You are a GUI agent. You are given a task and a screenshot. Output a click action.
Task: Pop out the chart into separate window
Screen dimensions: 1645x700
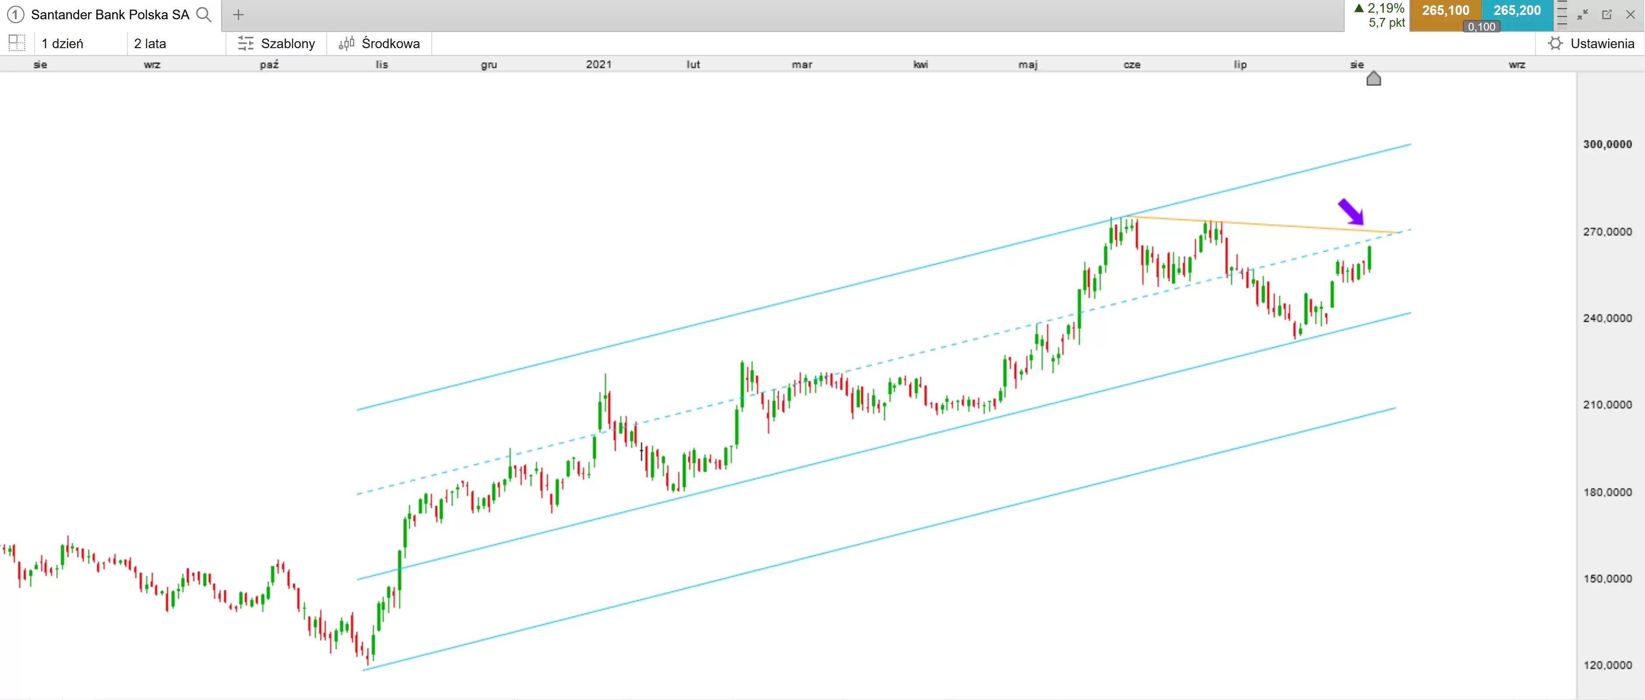click(x=1606, y=14)
